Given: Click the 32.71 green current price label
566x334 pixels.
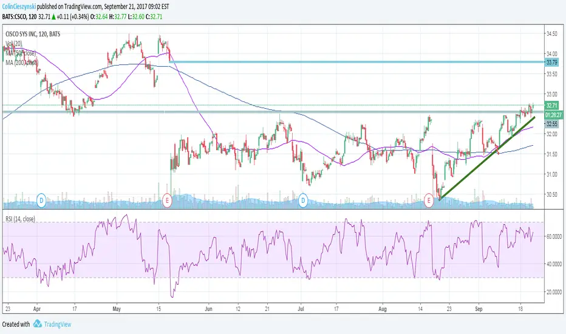Looking at the screenshot, I should coord(551,106).
